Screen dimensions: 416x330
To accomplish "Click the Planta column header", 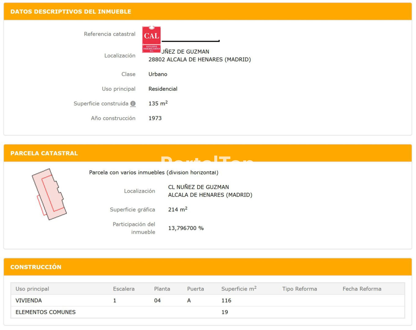I will click(162, 289).
